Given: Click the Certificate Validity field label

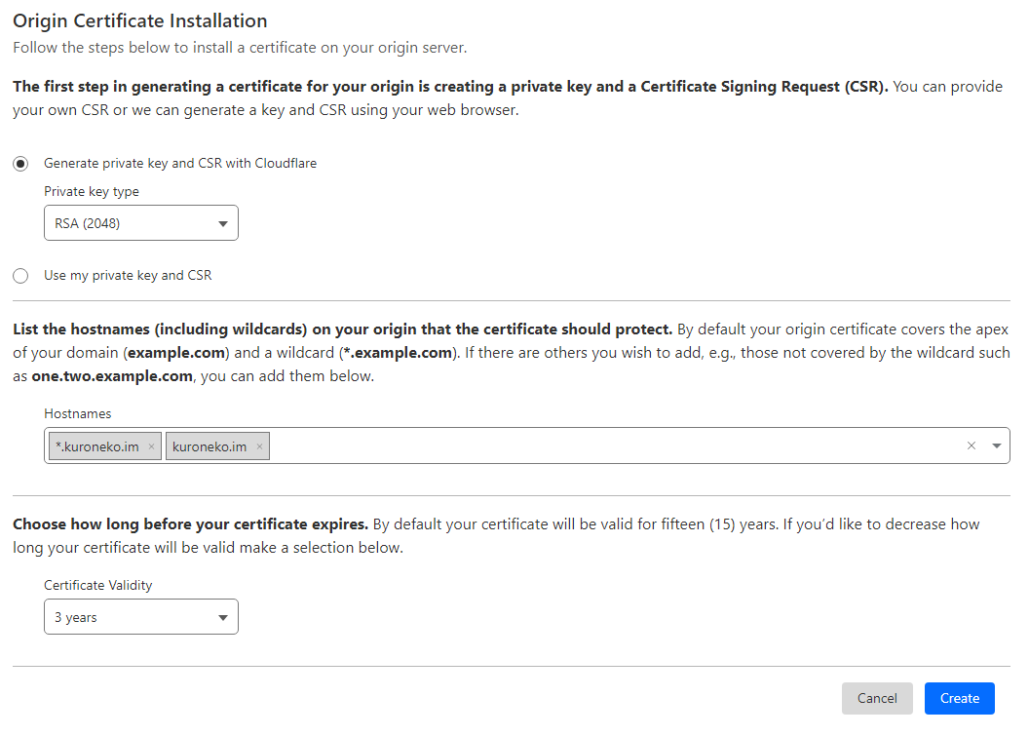Looking at the screenshot, I should coord(98,586).
